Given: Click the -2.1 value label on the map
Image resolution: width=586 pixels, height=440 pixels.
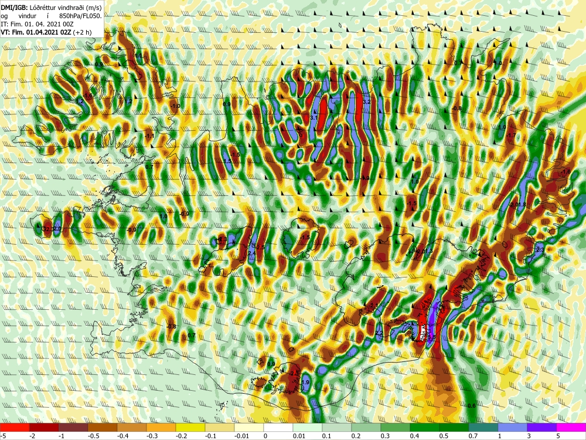Looking at the screenshot, I should click(373, 306).
